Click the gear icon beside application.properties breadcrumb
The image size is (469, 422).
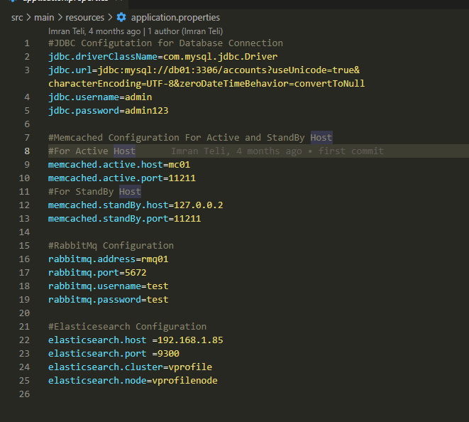click(x=121, y=17)
